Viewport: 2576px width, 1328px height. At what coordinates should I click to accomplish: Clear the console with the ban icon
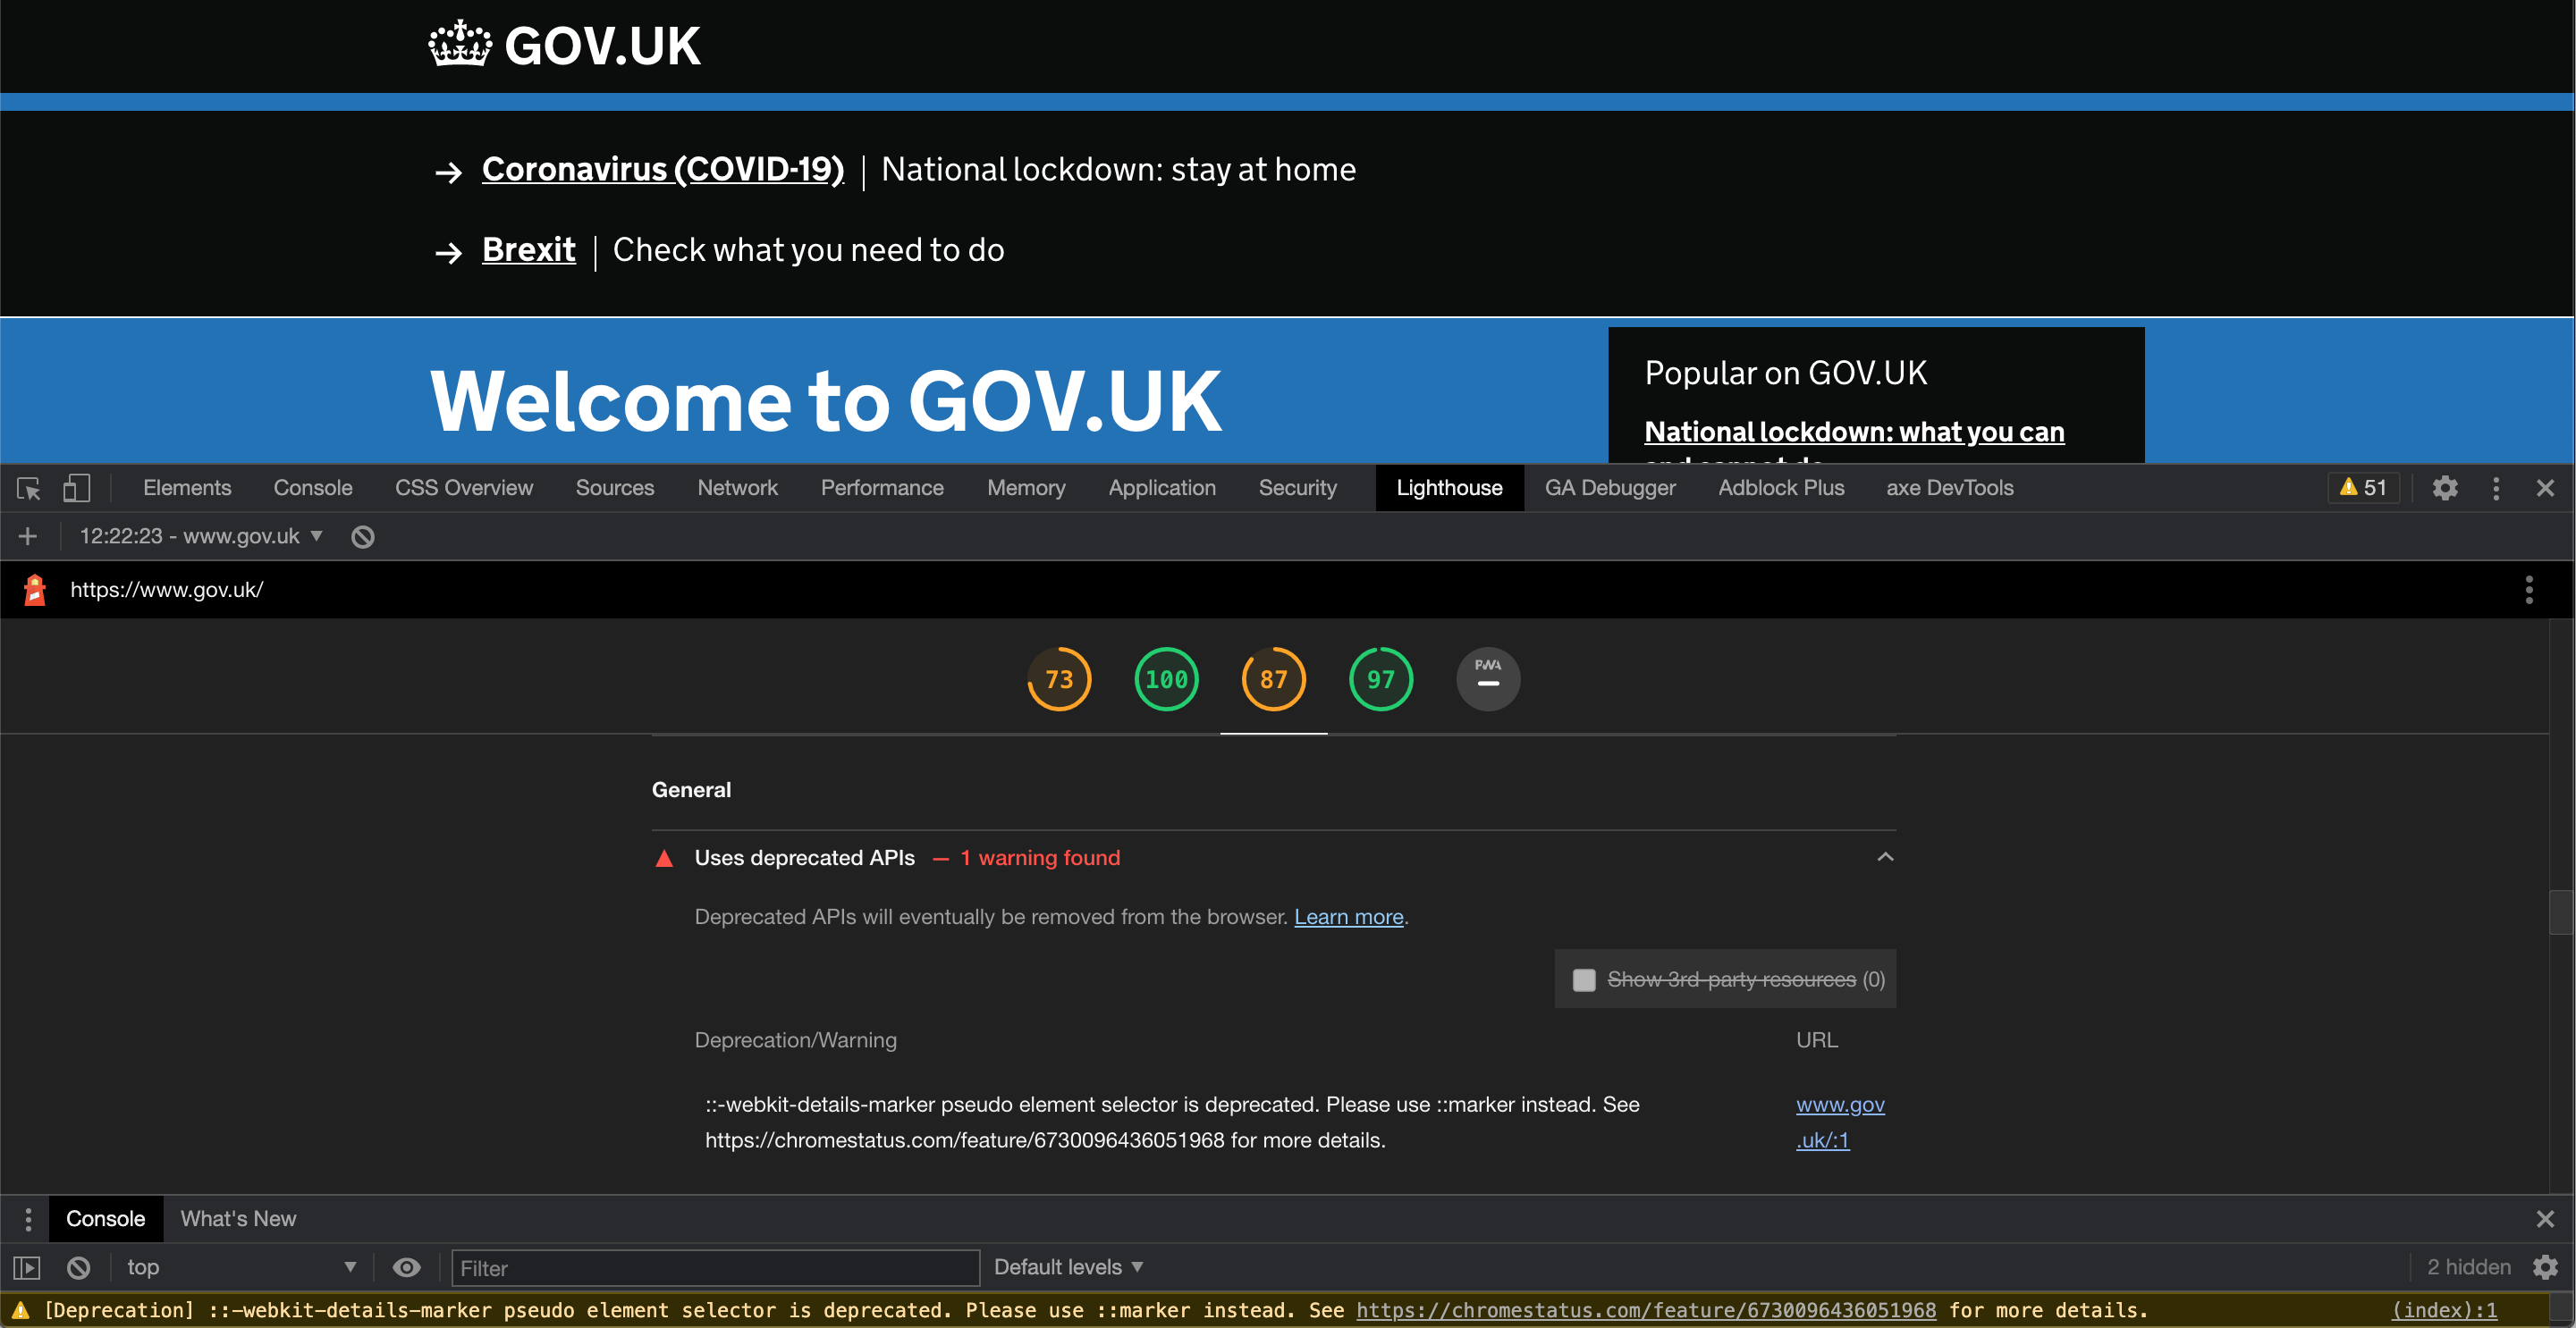pos(79,1268)
